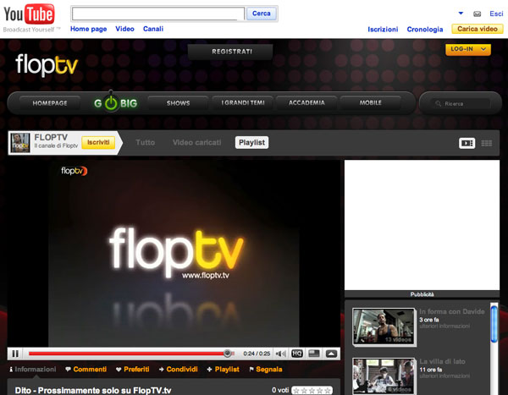Click ulteriori informazioni under In forma con Davide
Screen dimensions: 508x395
(x=444, y=326)
